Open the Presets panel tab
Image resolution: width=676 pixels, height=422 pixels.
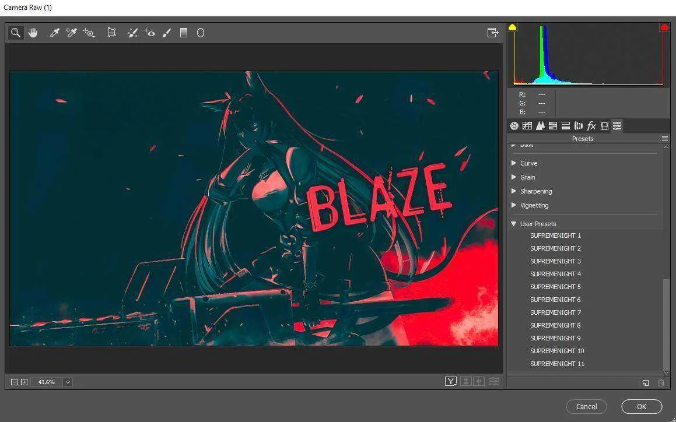click(x=617, y=126)
